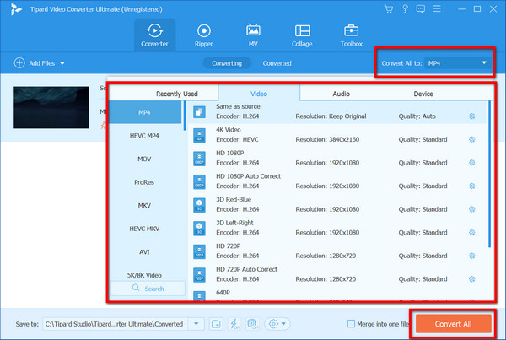Image resolution: width=506 pixels, height=340 pixels.
Task: Show the Converted list
Action: pos(277,63)
